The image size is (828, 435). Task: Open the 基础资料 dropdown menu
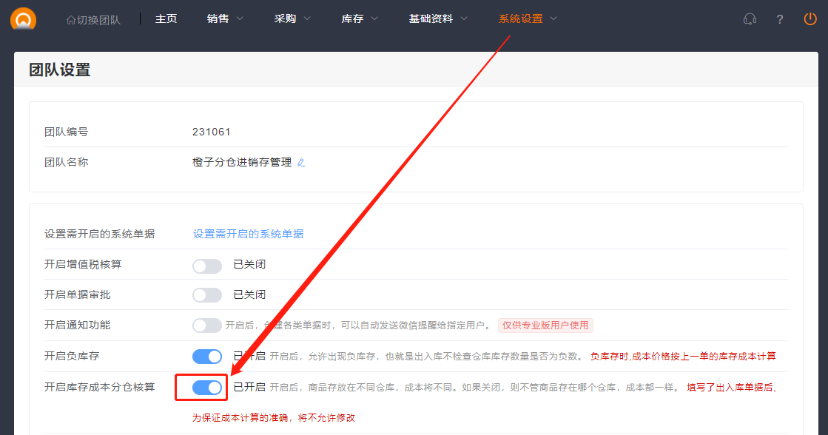438,19
